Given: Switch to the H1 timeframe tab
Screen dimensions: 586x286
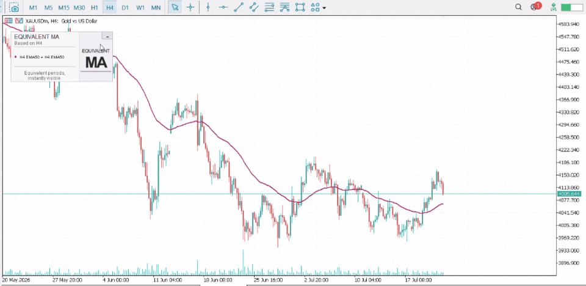Looking at the screenshot, I should tap(95, 7).
